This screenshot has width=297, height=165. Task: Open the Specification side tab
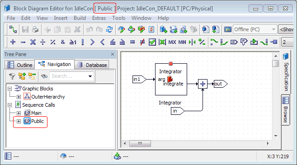pyautogui.click(x=286, y=72)
